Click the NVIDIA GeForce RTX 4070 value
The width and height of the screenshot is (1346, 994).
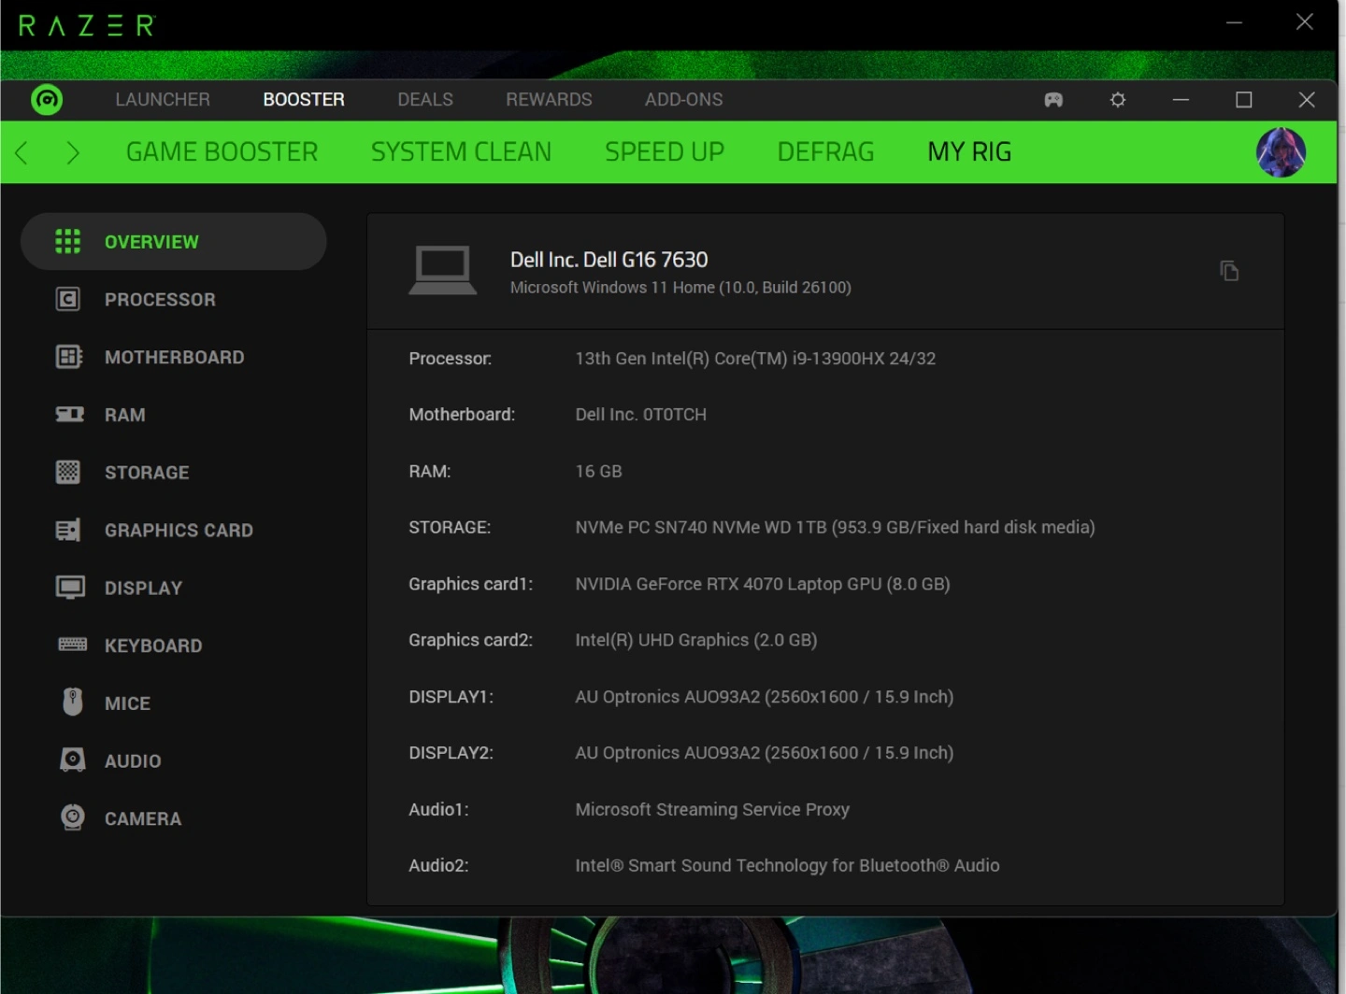(763, 584)
